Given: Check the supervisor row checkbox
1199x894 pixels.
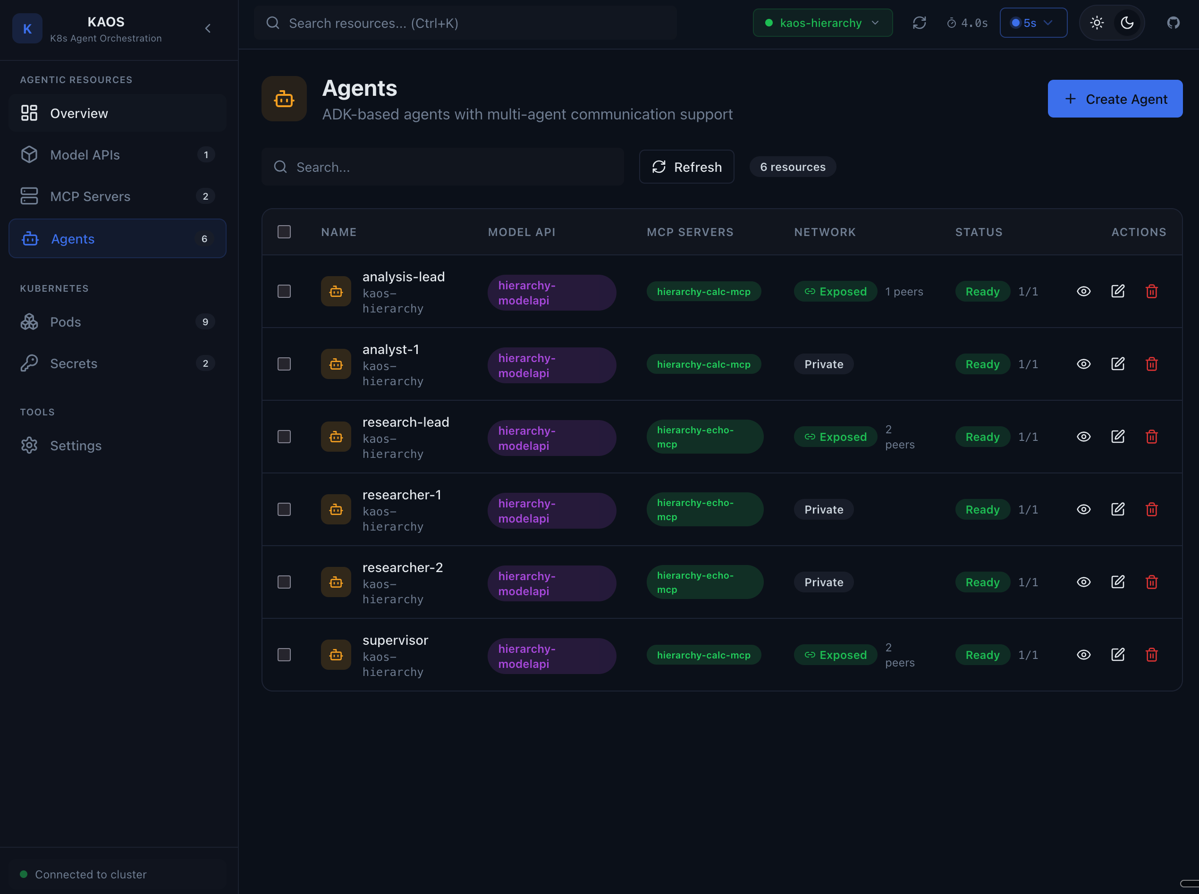Looking at the screenshot, I should click(284, 654).
